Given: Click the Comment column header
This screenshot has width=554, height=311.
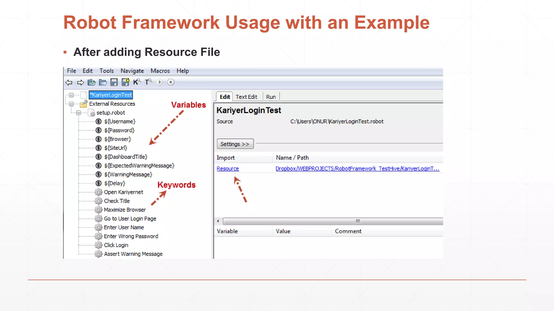Looking at the screenshot, I should [387, 231].
